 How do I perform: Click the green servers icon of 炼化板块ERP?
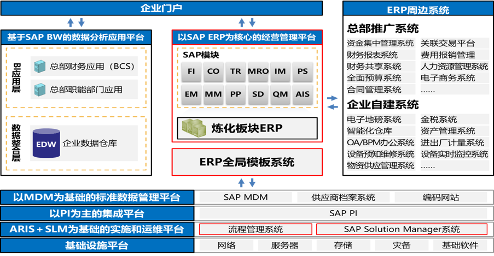[194, 128]
